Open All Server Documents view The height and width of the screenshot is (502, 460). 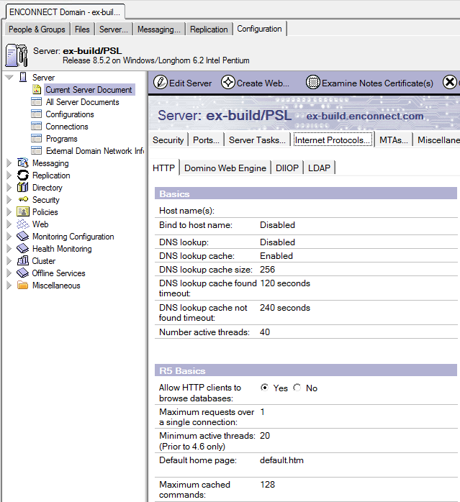(x=82, y=102)
